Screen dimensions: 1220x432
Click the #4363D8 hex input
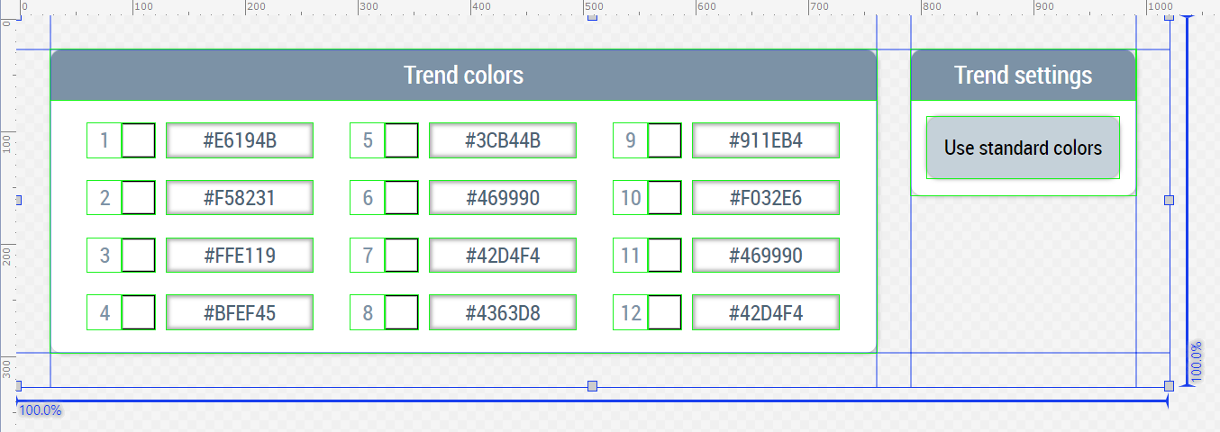click(x=503, y=312)
